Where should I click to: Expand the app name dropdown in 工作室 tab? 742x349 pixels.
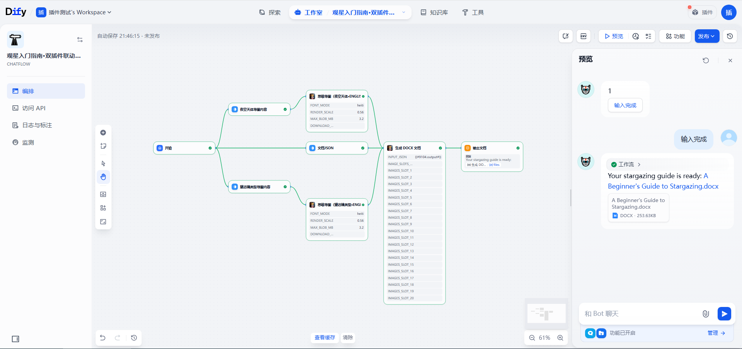[x=404, y=12]
